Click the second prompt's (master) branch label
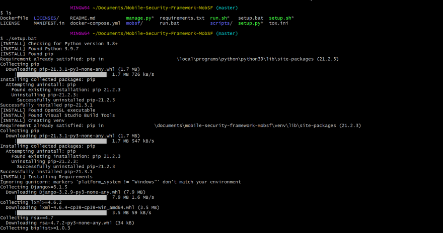The image size is (443, 233). [227, 33]
